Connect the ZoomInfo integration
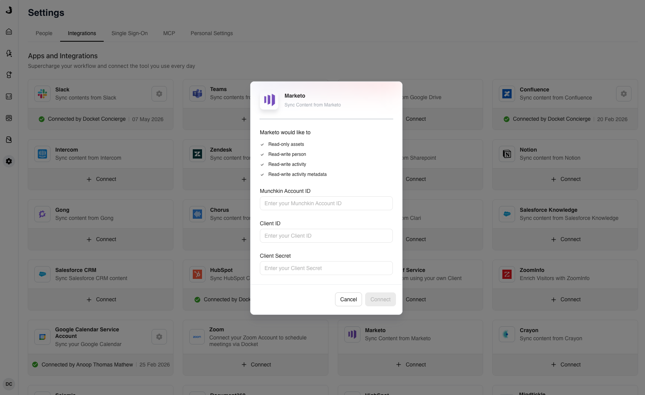Viewport: 645px width, 395px height. (x=566, y=300)
